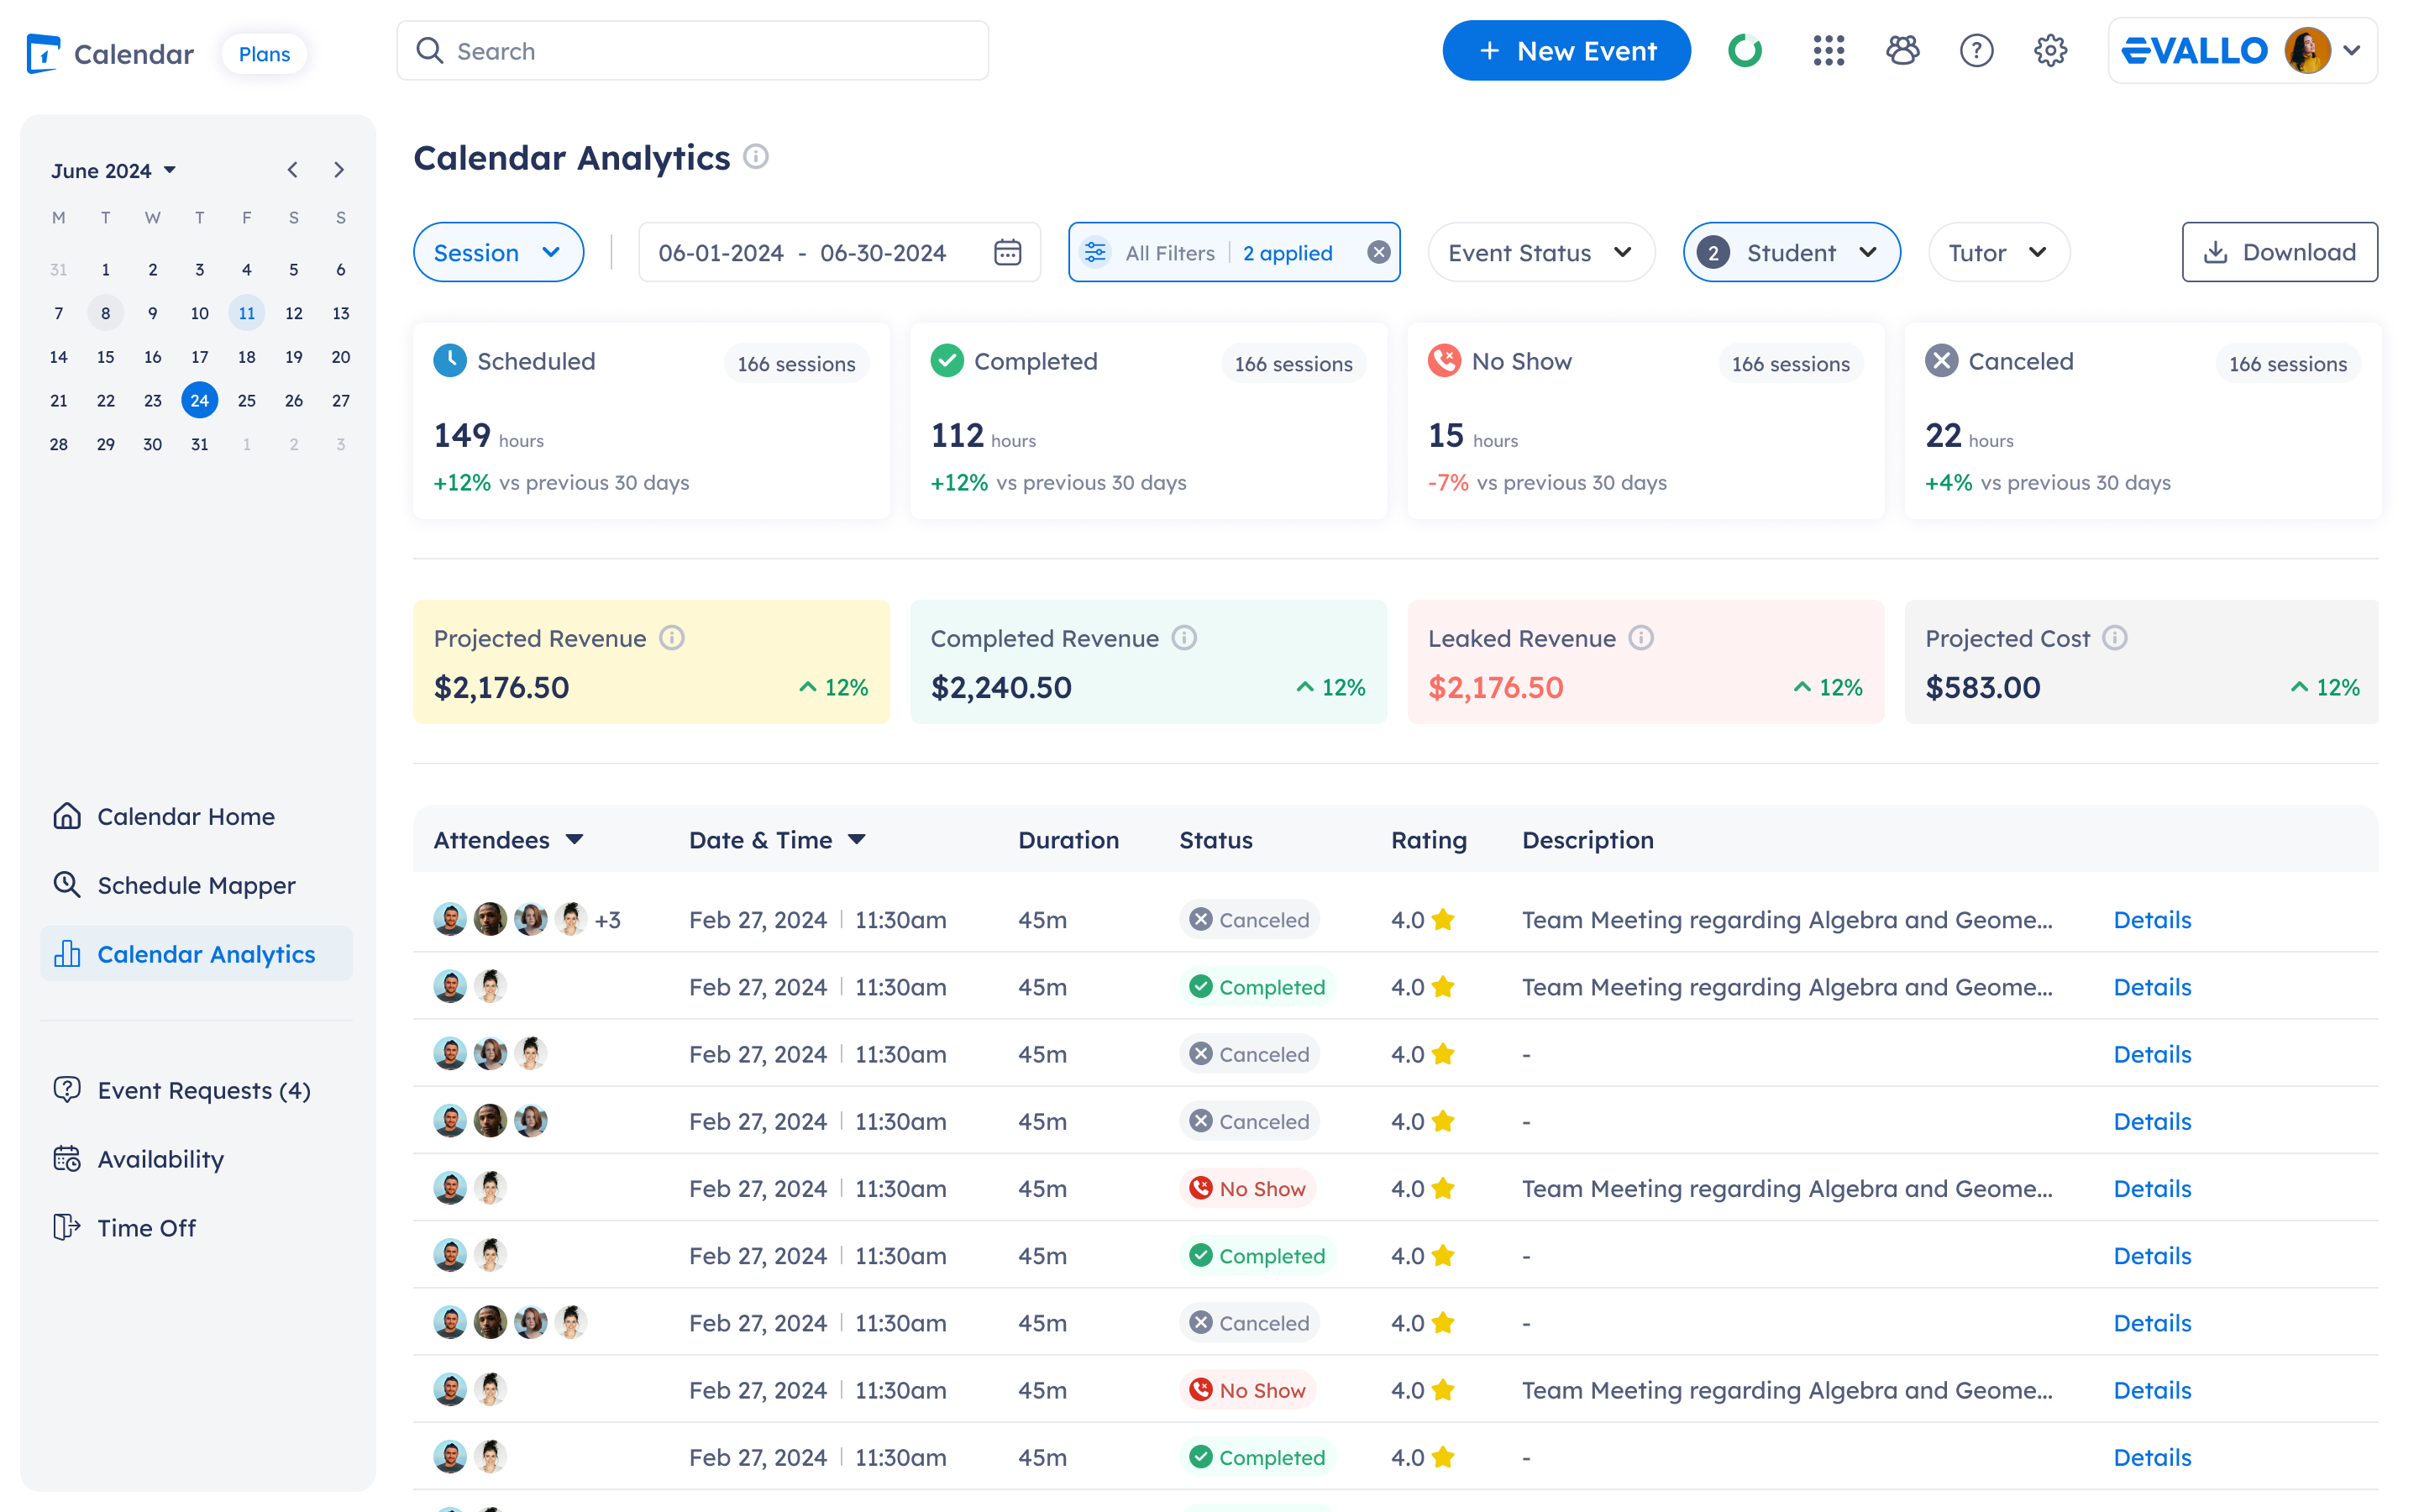Viewport: 2419px width, 1512px height.
Task: Open the Tutor filter dropdown
Action: (1997, 253)
